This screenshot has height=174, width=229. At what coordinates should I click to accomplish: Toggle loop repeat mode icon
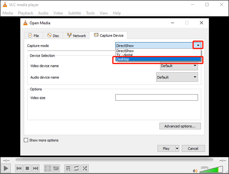pyautogui.click(x=76, y=168)
